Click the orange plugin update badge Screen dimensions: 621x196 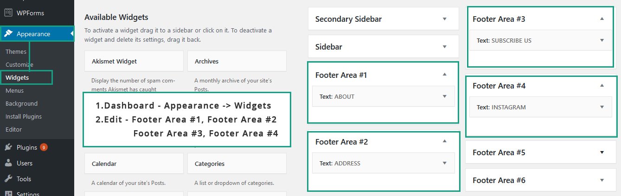[44, 148]
